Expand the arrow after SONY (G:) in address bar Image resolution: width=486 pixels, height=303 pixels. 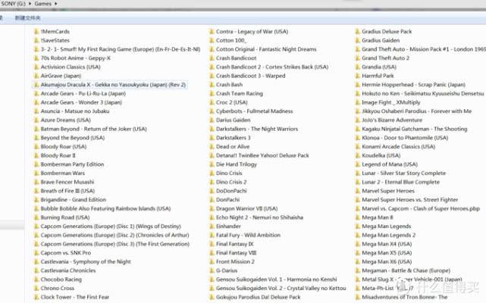(x=30, y=4)
